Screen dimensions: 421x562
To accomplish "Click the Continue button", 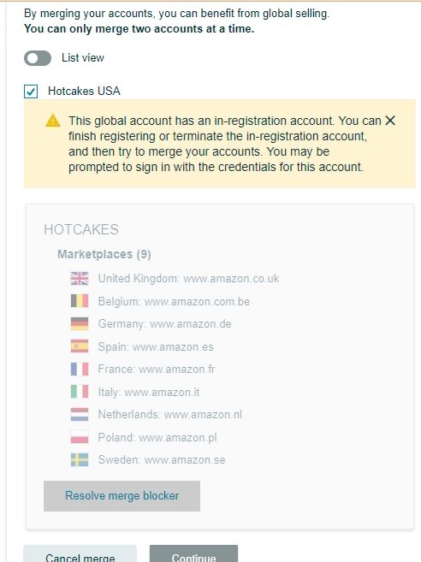I will click(193, 553).
